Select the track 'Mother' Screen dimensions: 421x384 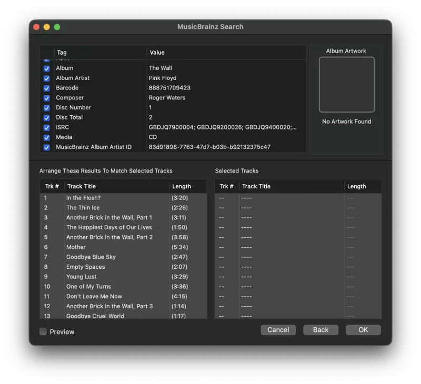pos(124,247)
